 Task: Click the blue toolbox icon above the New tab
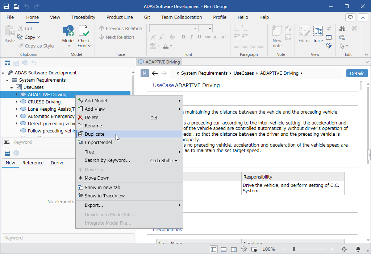(x=8, y=153)
